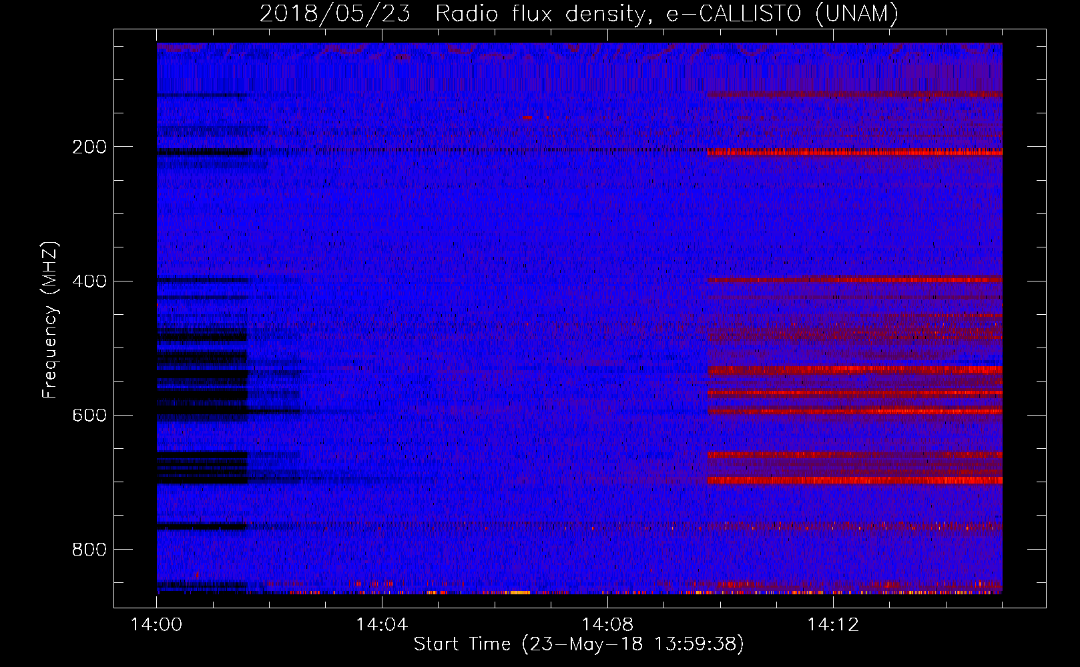Click the plot title '2018/05/23 Radio flux density, e-CALLISTO (UNAM)'
The image size is (1080, 667).
pyautogui.click(x=579, y=13)
